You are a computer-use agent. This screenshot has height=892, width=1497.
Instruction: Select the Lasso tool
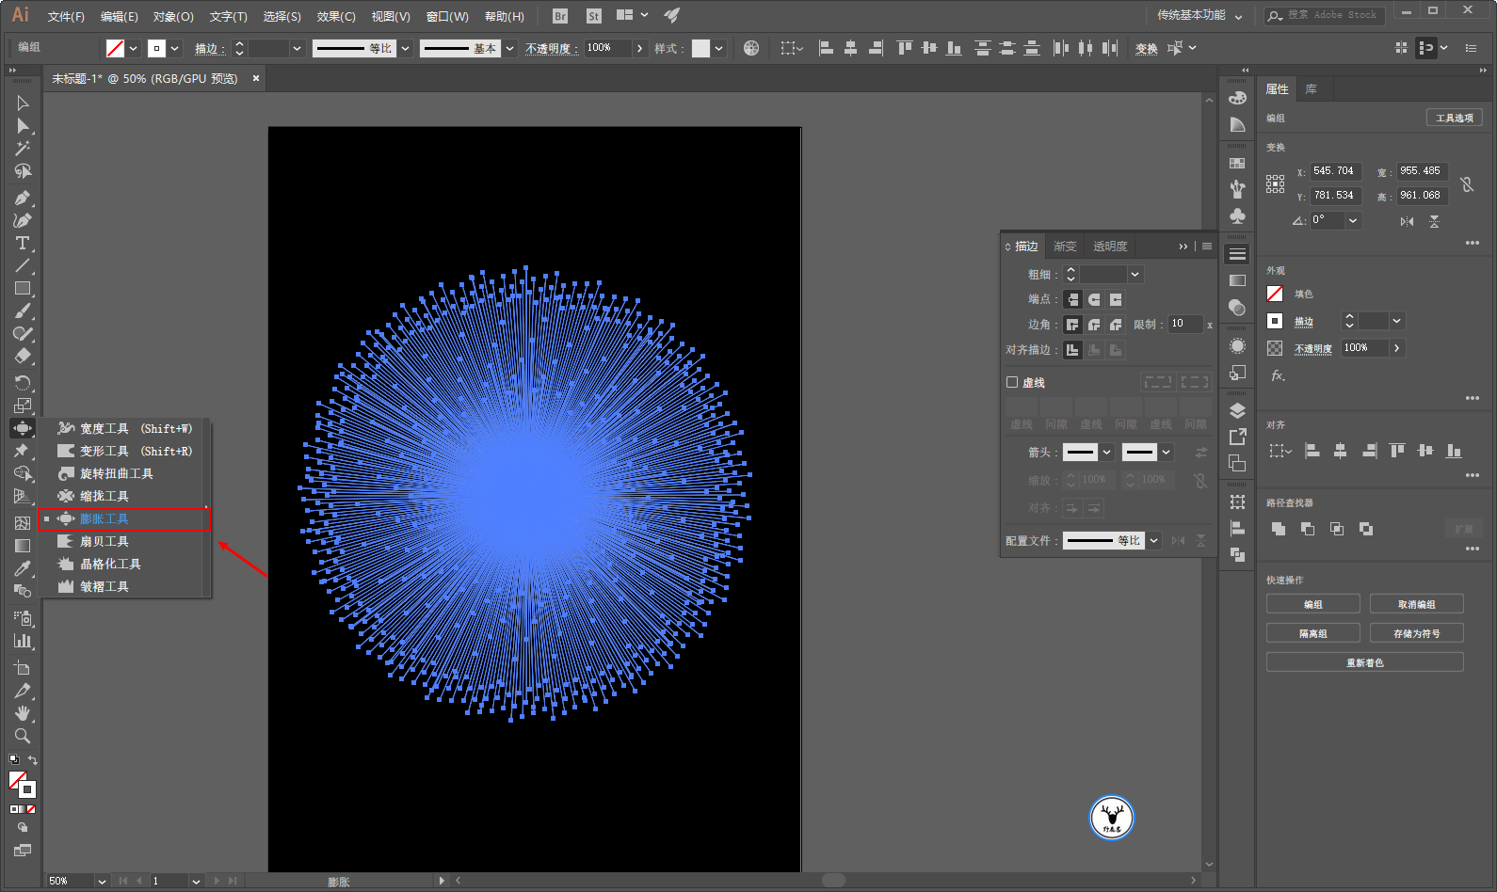(x=23, y=171)
